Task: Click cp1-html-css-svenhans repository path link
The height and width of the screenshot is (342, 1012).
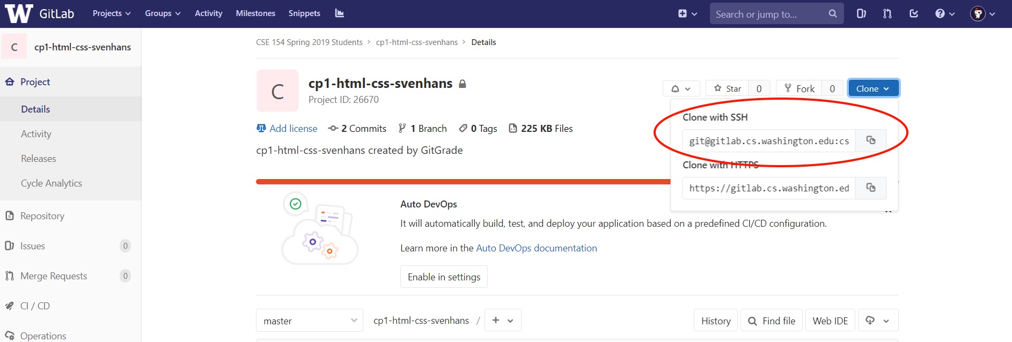Action: point(421,321)
